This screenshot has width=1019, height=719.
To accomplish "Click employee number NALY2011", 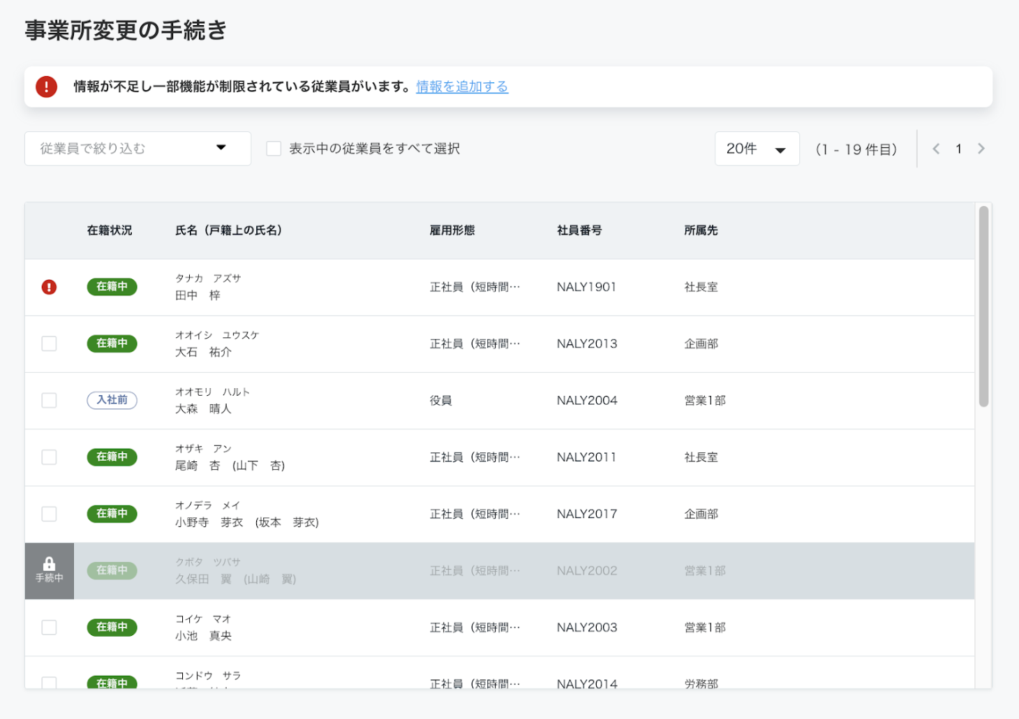I will [x=586, y=457].
